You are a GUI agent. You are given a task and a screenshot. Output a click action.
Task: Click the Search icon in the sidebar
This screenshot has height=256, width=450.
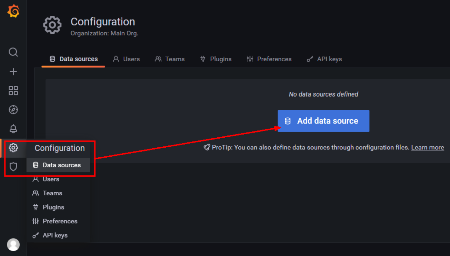(x=13, y=52)
